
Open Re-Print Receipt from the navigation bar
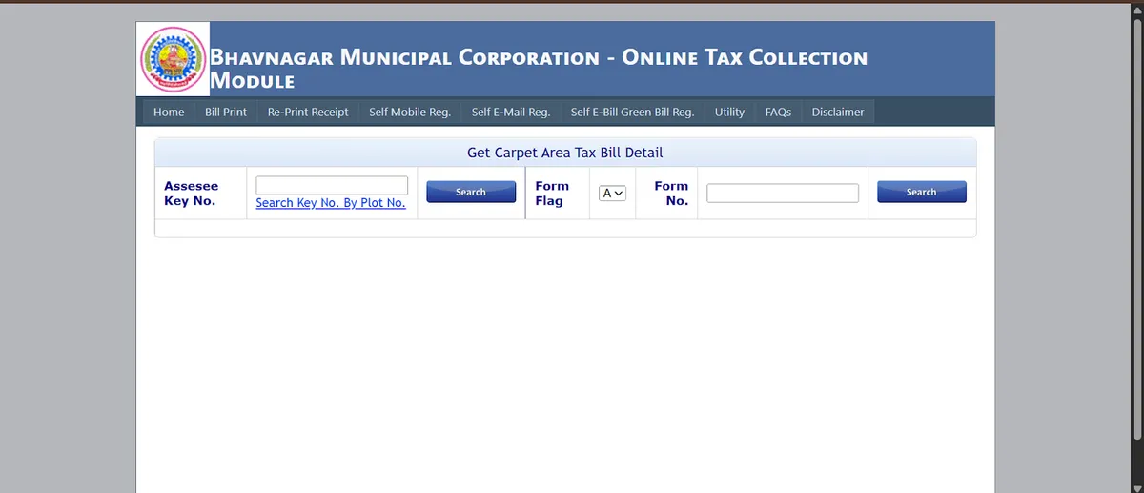[x=308, y=113]
